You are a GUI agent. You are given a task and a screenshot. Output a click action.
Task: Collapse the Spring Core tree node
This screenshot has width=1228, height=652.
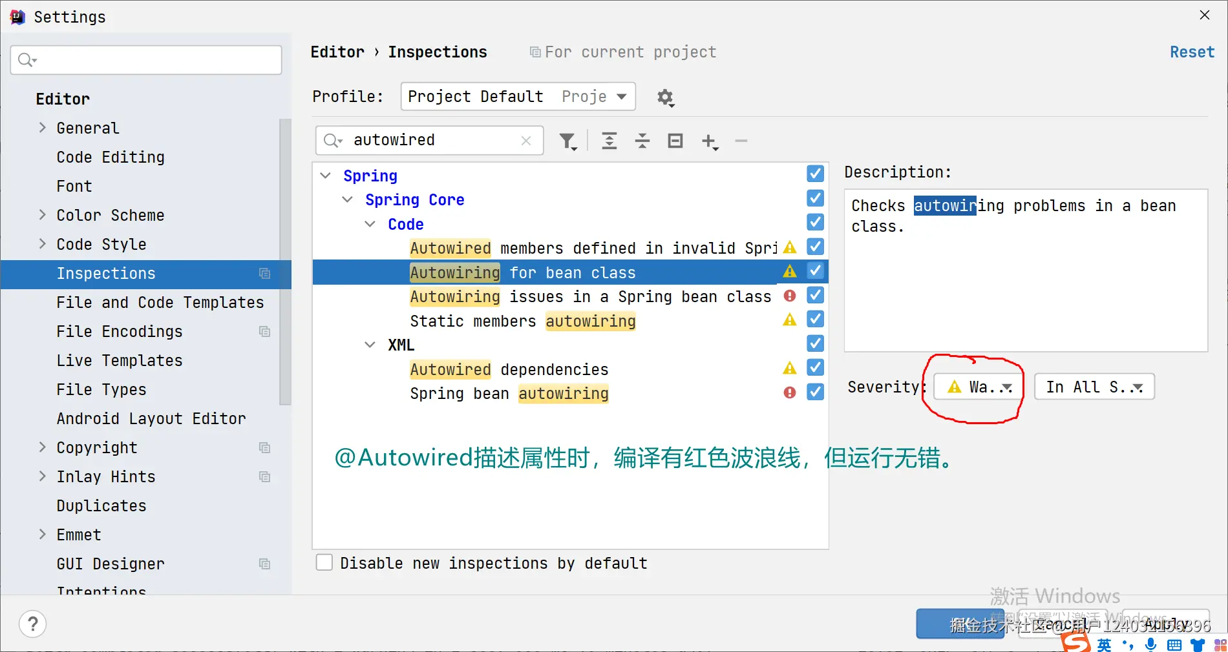[348, 199]
